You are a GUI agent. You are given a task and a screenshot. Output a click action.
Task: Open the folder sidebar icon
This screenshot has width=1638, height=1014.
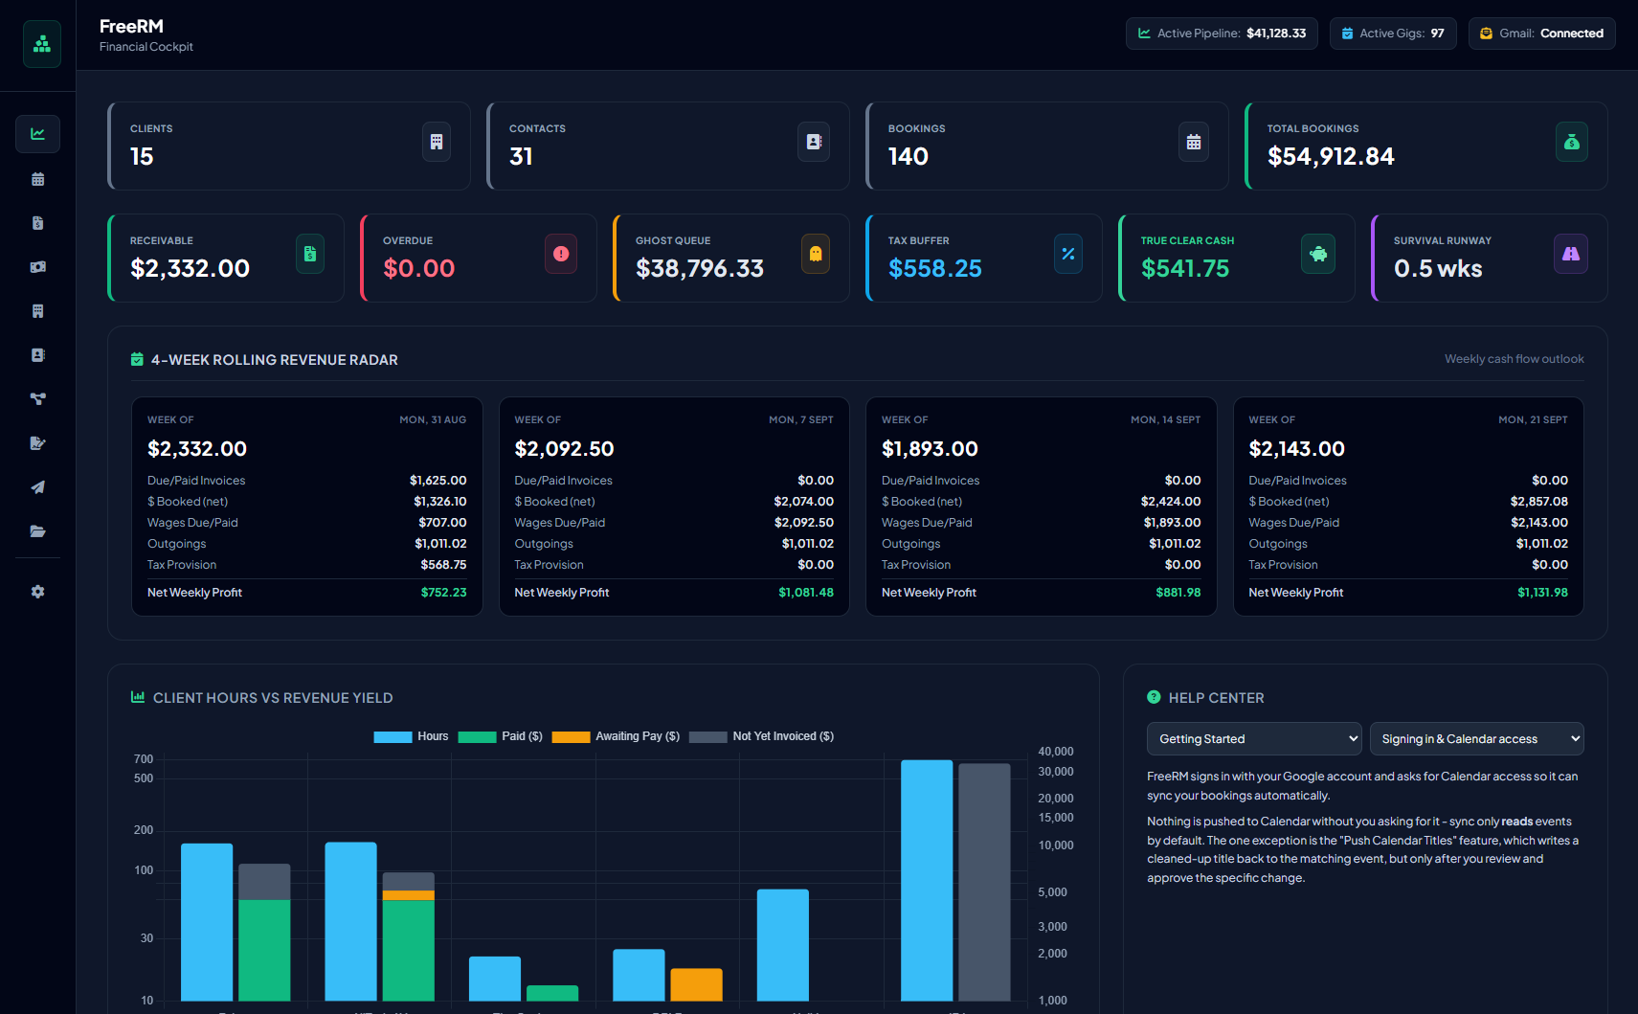tap(37, 531)
